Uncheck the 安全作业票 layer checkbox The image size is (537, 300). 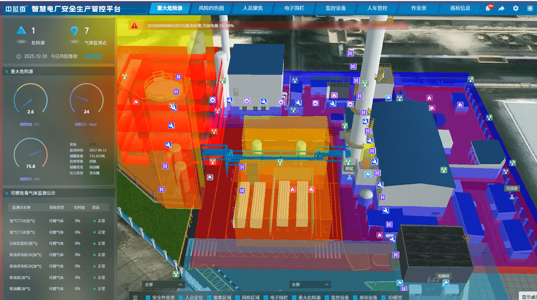148,297
